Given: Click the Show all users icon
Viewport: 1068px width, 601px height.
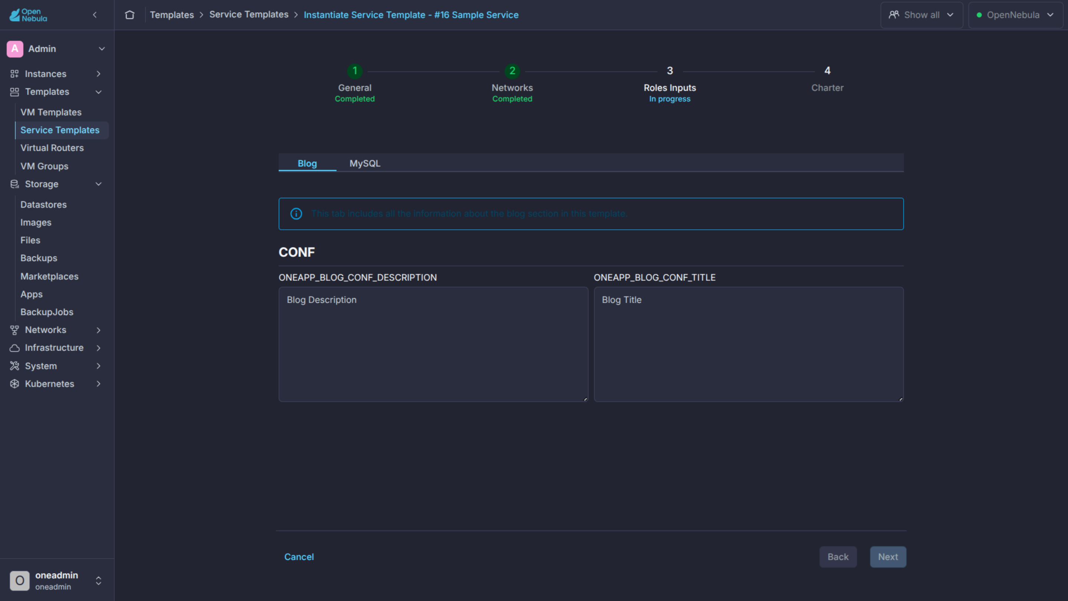Looking at the screenshot, I should coord(894,15).
